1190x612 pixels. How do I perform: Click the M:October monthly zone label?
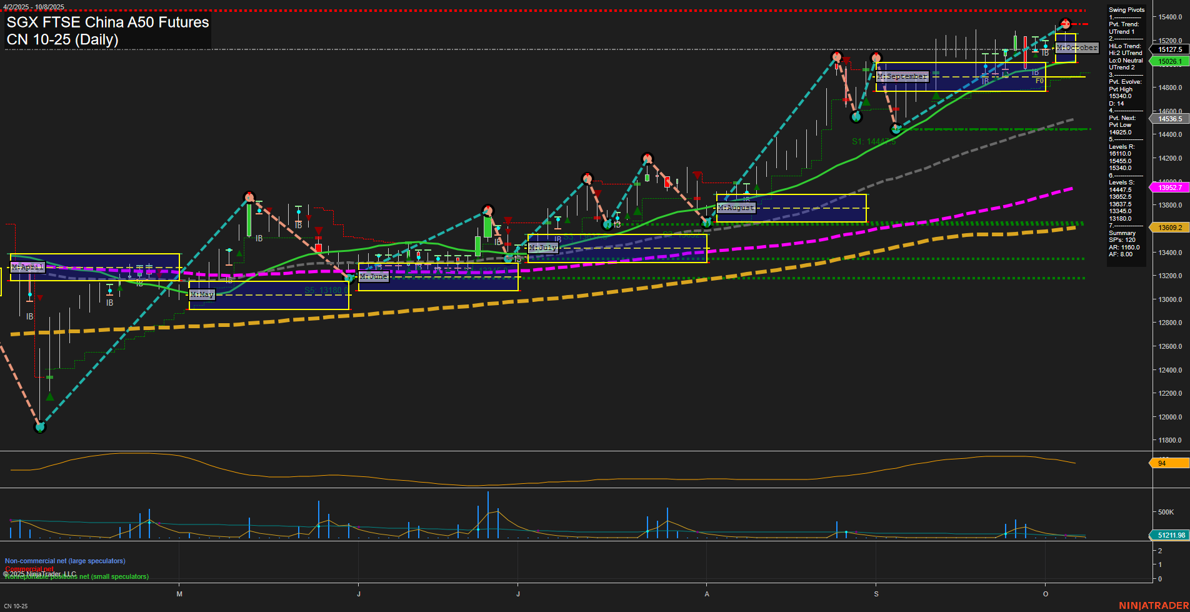coord(1076,47)
